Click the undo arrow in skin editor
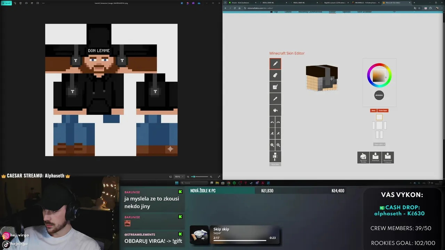The height and width of the screenshot is (250, 445). click(x=272, y=122)
